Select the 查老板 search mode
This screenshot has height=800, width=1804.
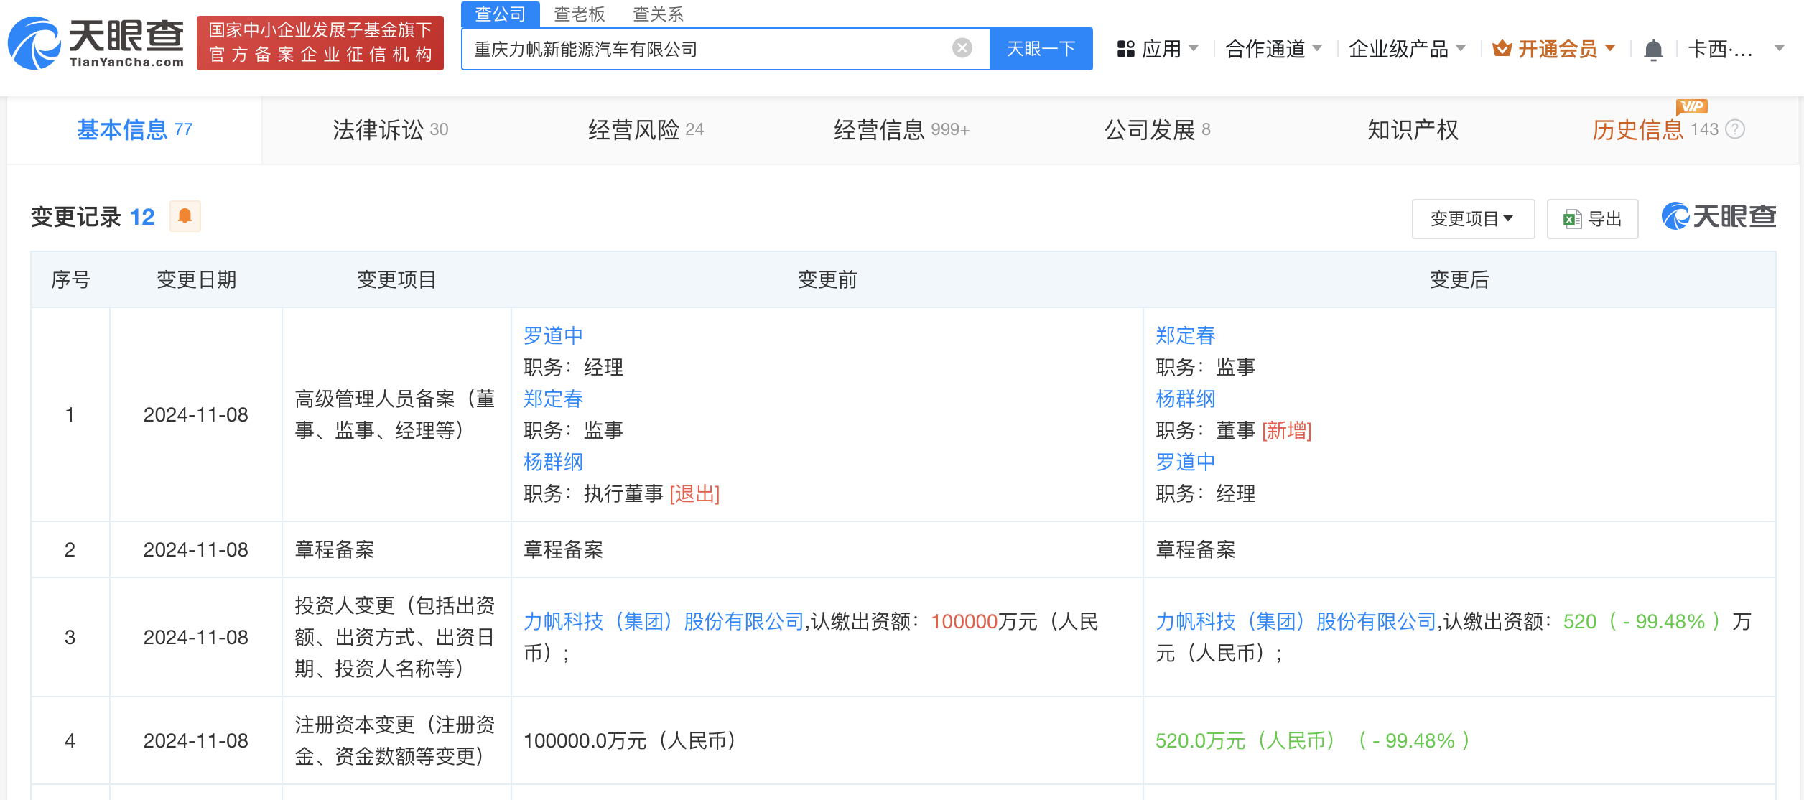tap(579, 14)
